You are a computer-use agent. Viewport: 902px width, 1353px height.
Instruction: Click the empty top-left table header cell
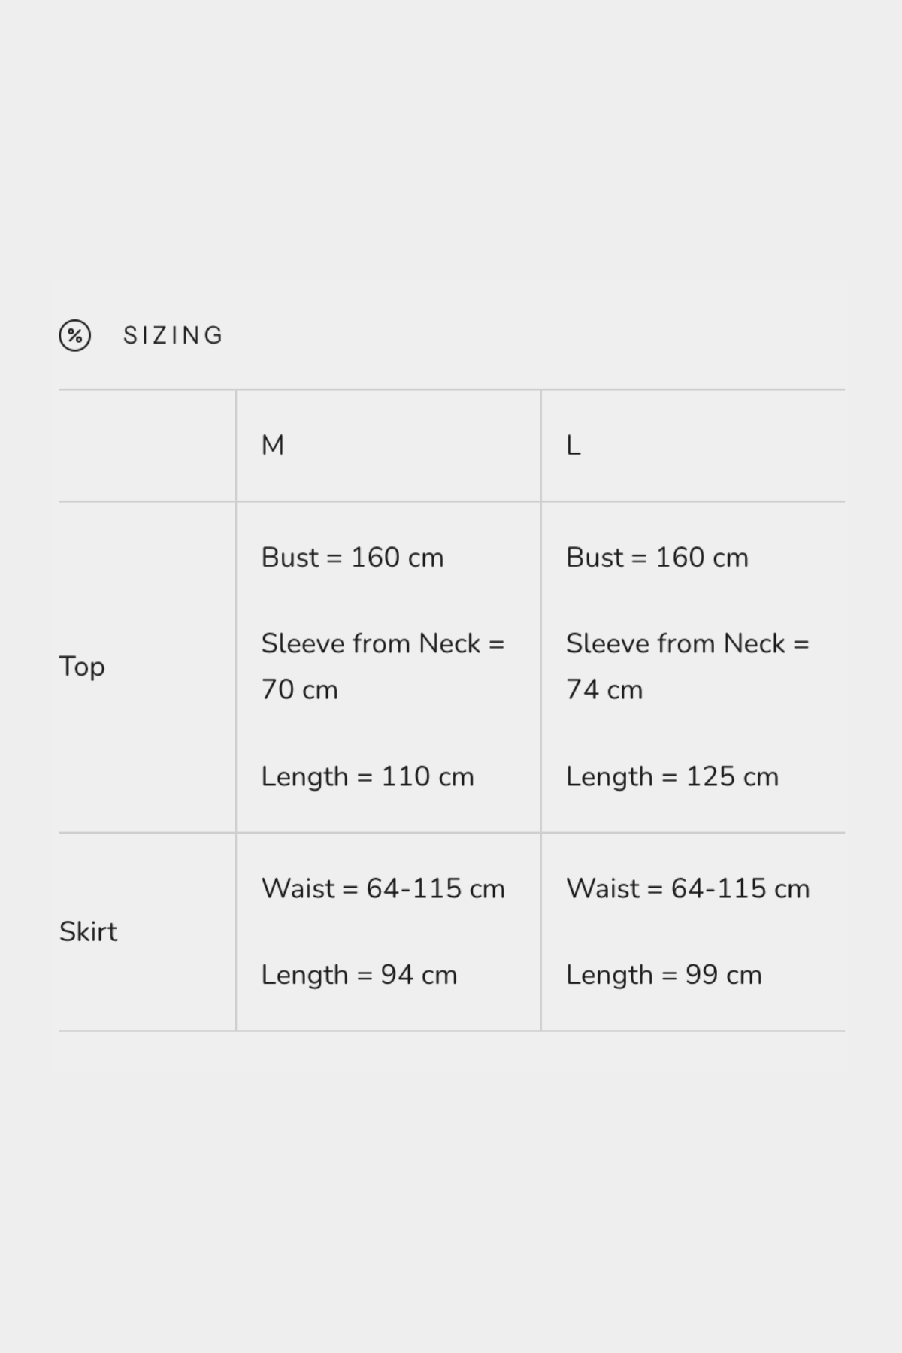pos(147,446)
